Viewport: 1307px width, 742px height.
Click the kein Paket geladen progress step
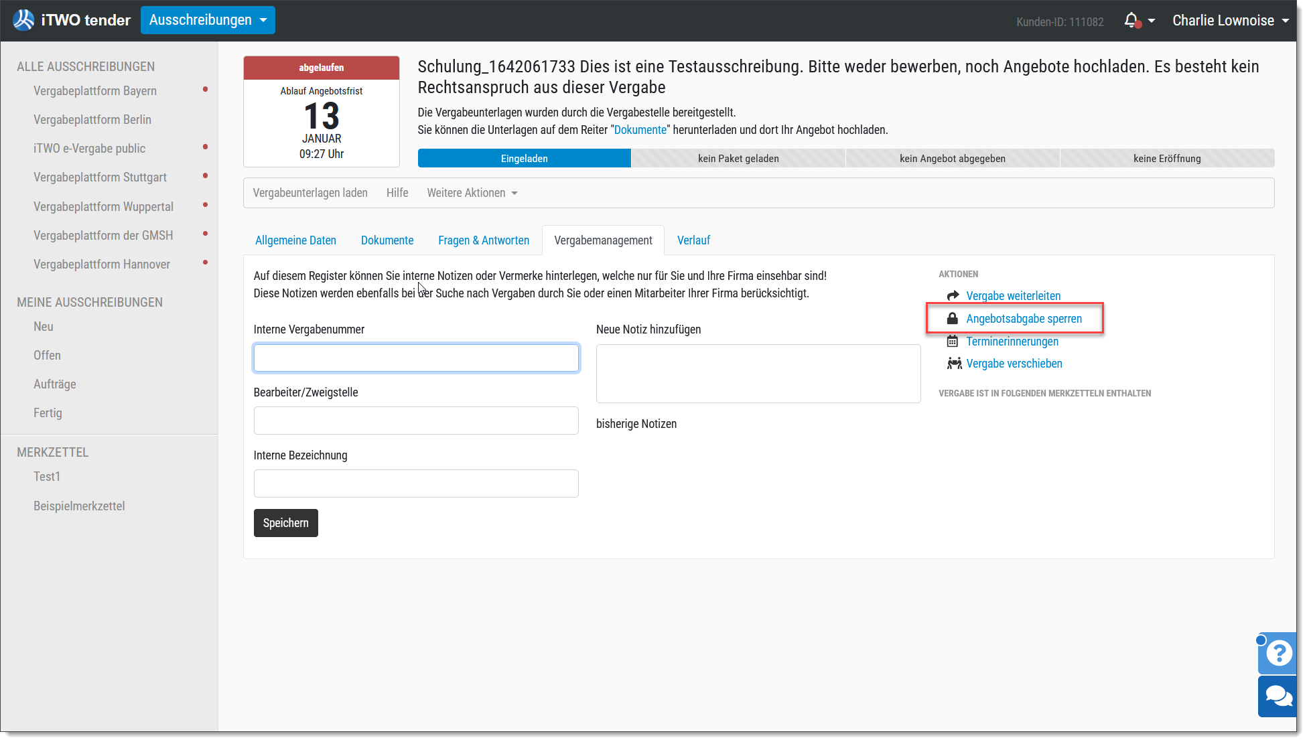738,158
